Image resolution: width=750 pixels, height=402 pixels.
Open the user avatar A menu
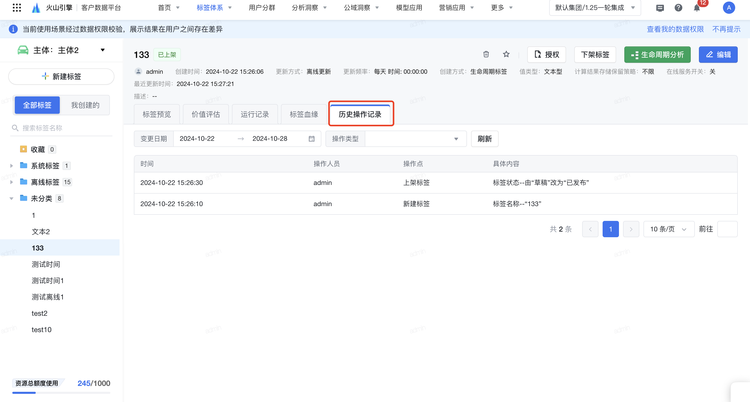pos(729,8)
